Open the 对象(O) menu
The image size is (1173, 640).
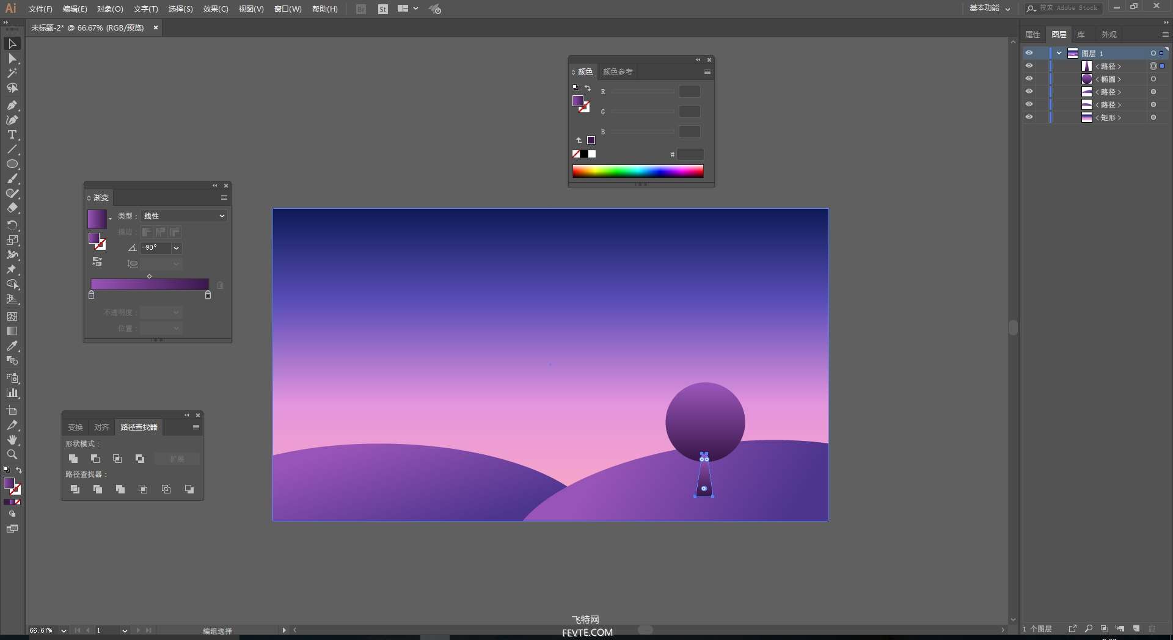(x=110, y=9)
